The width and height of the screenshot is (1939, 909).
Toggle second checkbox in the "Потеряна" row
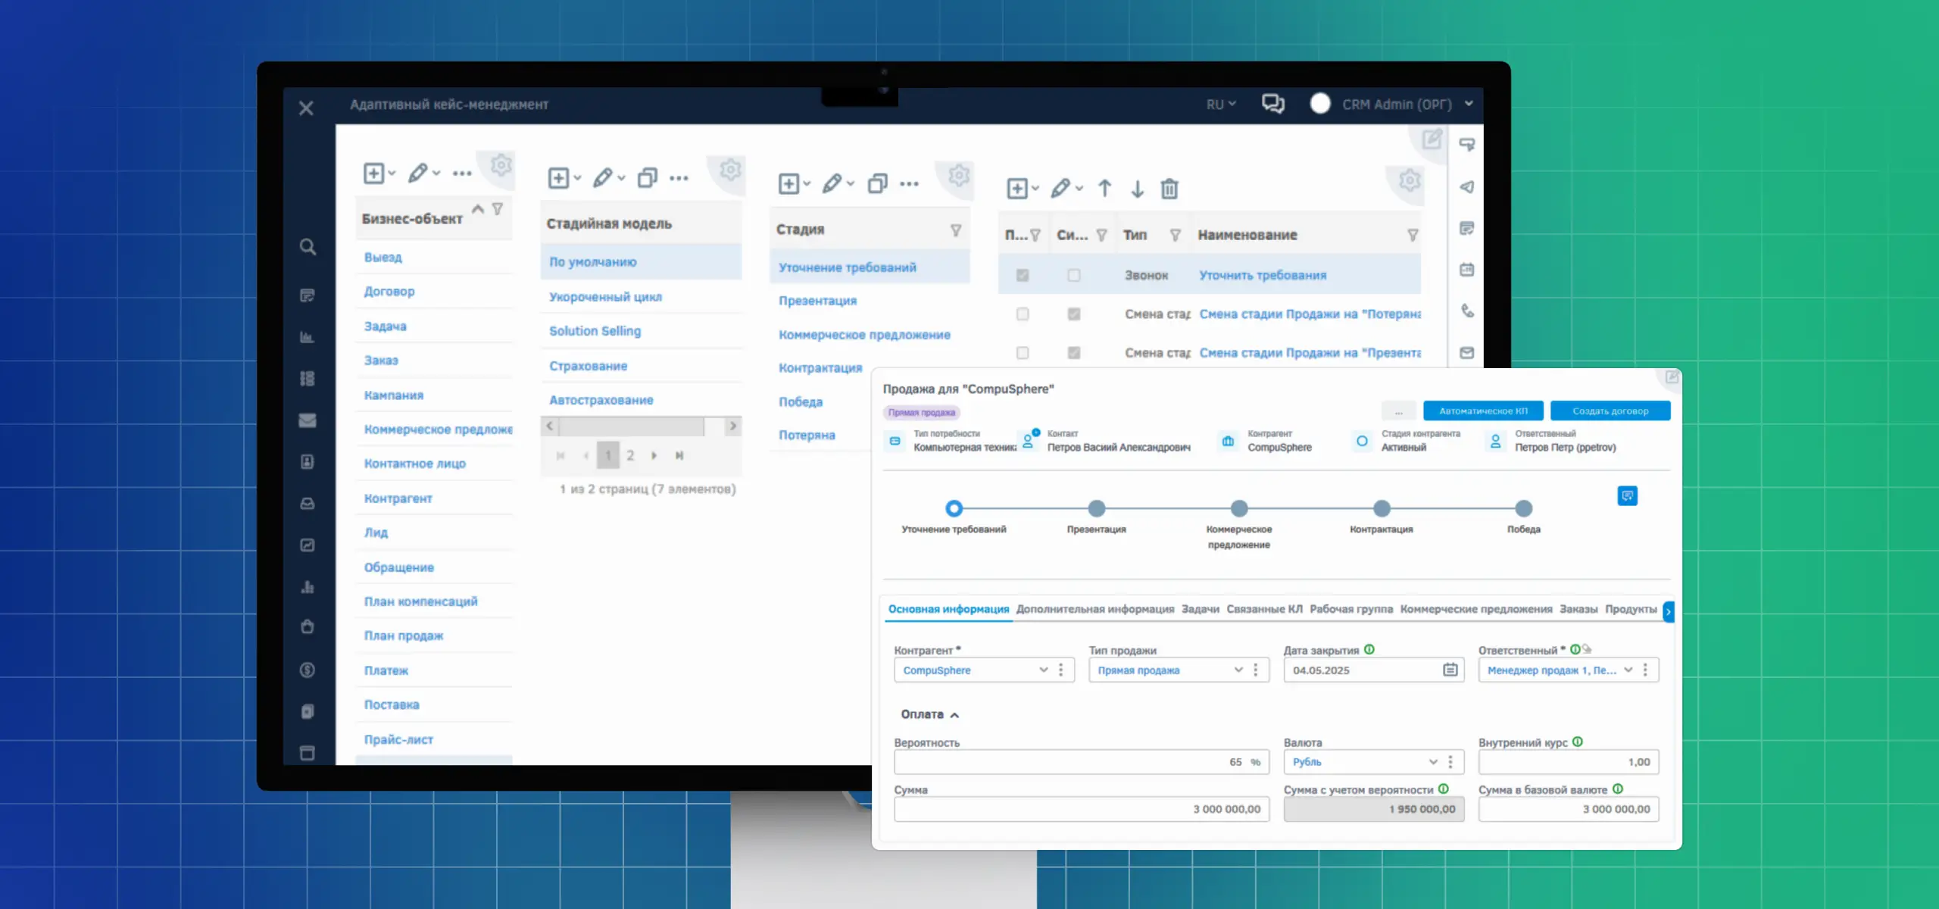coord(1074,314)
